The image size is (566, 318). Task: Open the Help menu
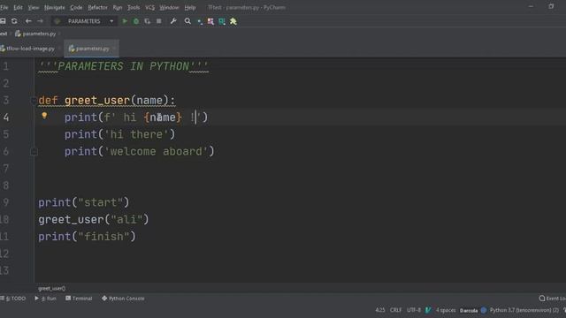190,7
